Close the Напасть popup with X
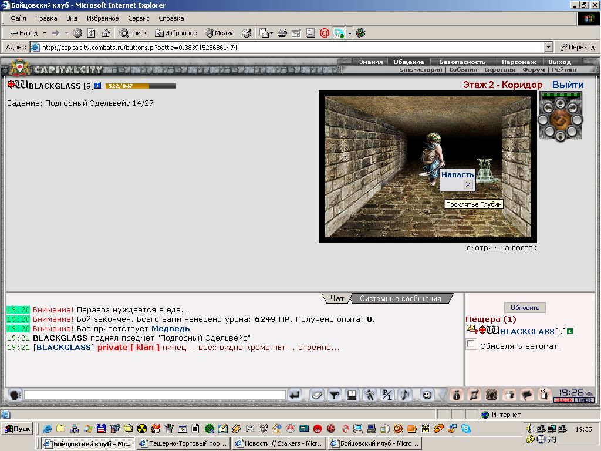 click(468, 185)
